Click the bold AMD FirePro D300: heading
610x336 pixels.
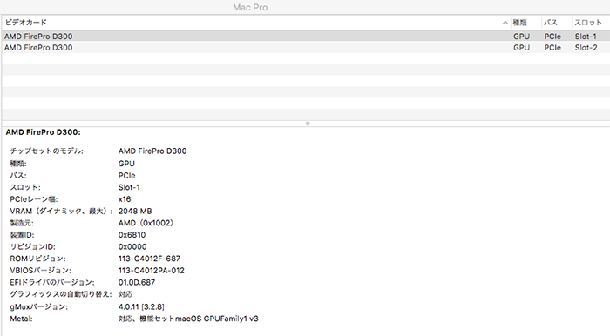click(x=44, y=132)
